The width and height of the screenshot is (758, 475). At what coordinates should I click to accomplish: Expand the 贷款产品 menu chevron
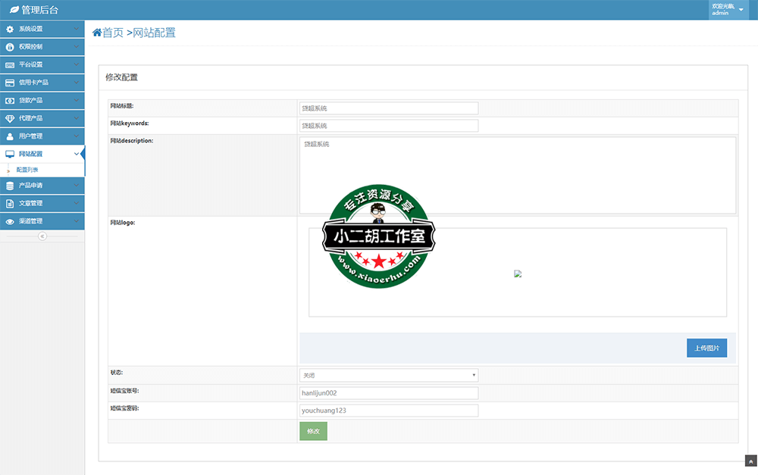77,100
